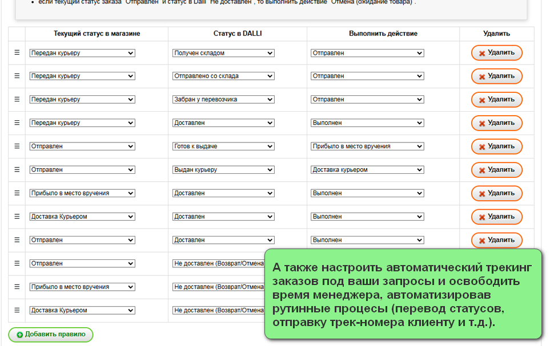This screenshot has height=346, width=554.
Task: Open the Доставлен dropdown in the Доставка Курьером row
Action: click(x=223, y=217)
